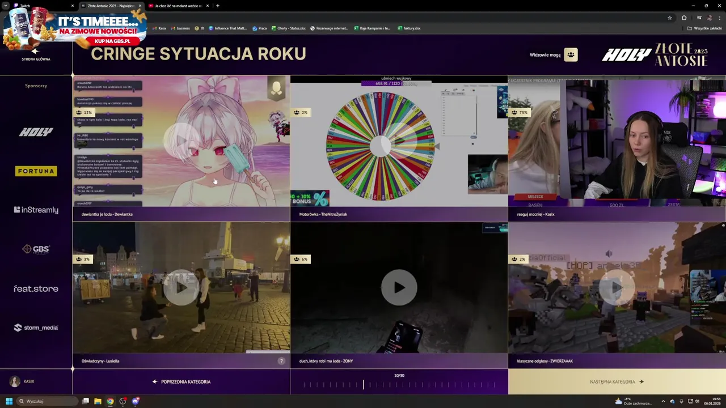Image resolution: width=726 pixels, height=408 pixels.
Task: Open the Praca bookmark
Action: coord(260,28)
